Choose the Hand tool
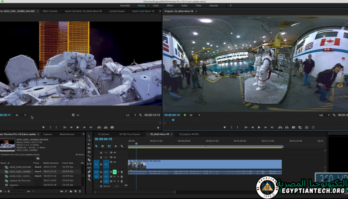The height and width of the screenshot is (199, 348). click(x=89, y=177)
